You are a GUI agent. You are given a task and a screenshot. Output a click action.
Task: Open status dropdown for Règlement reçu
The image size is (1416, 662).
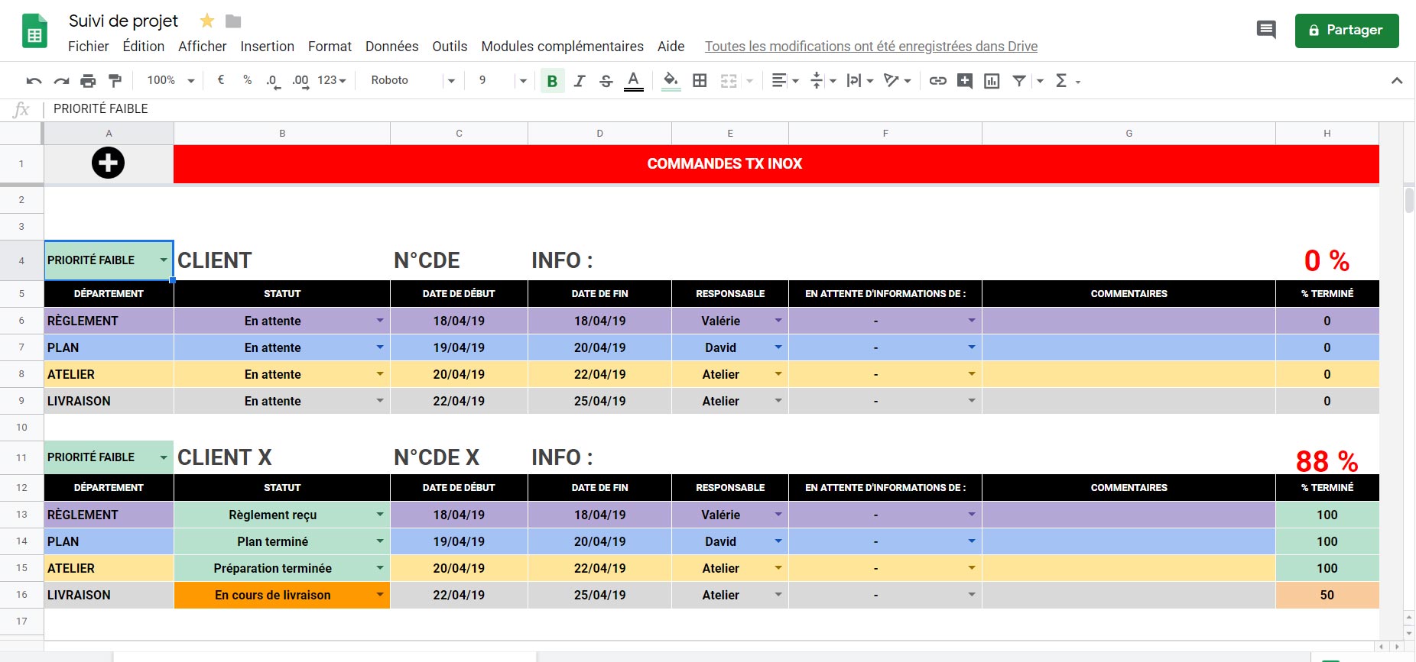(380, 515)
